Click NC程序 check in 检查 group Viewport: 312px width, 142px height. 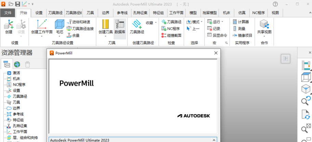pos(170,29)
